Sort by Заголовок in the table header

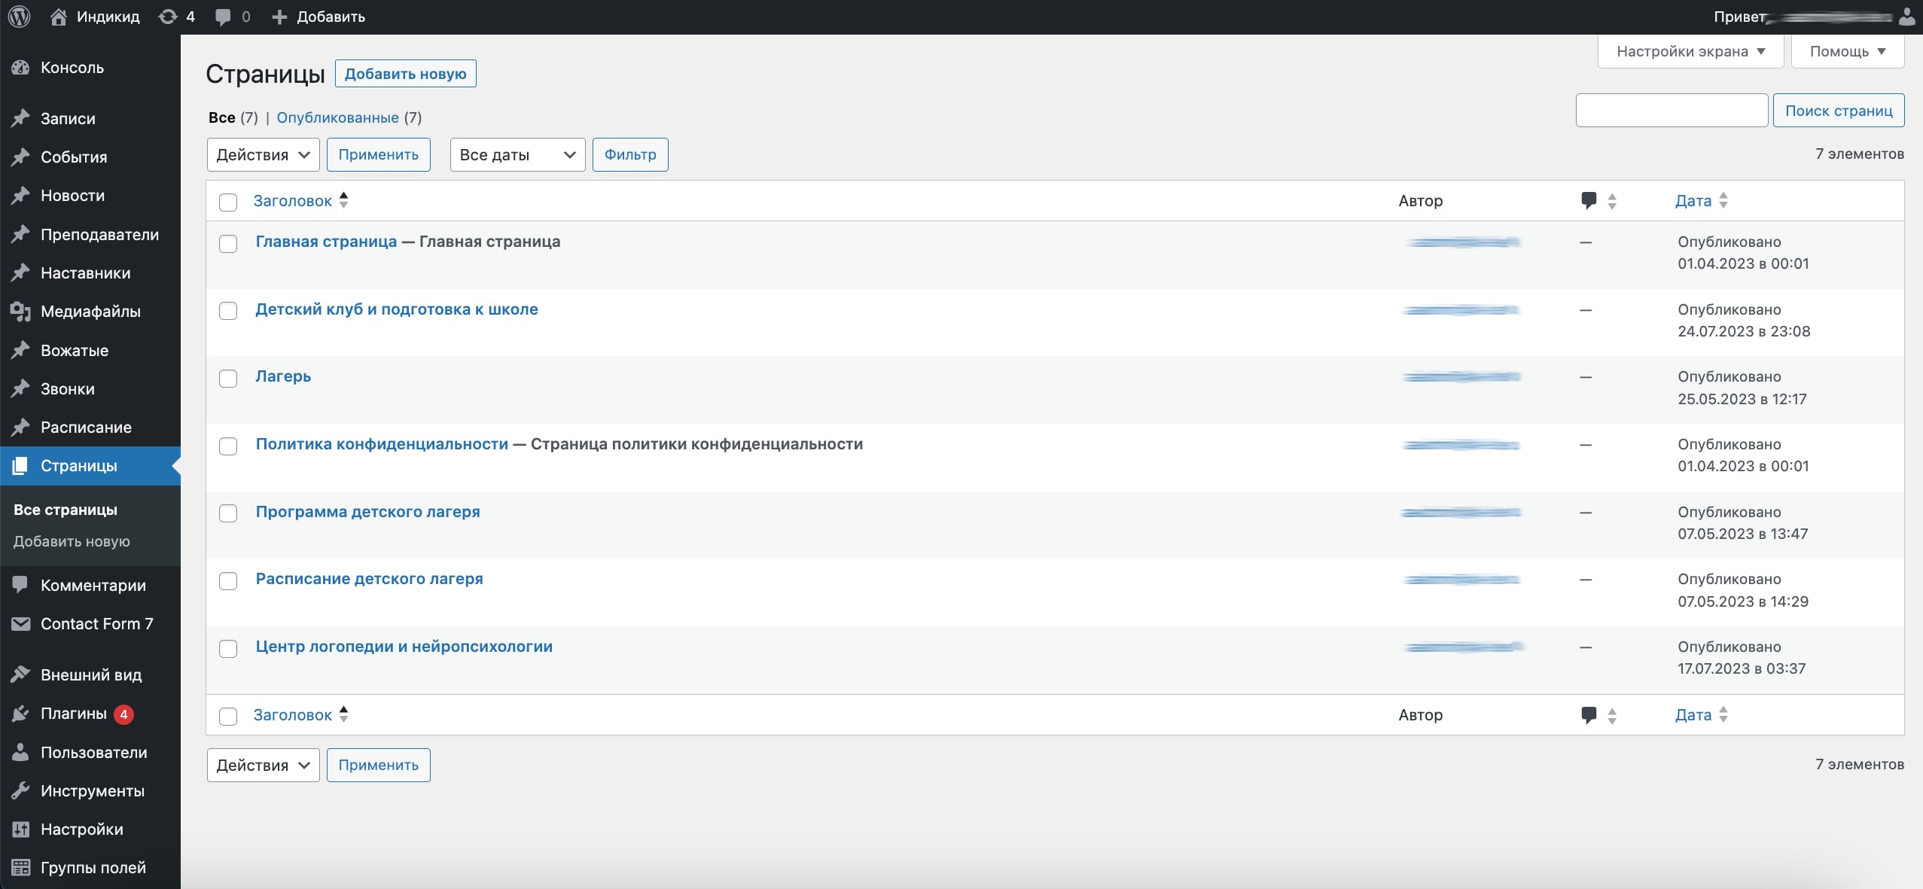(x=300, y=201)
